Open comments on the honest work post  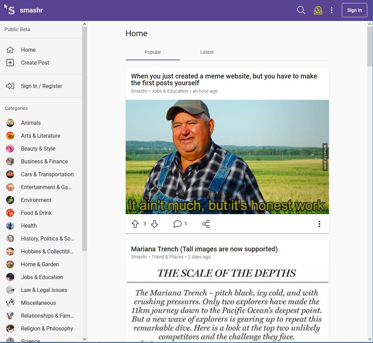(x=178, y=224)
